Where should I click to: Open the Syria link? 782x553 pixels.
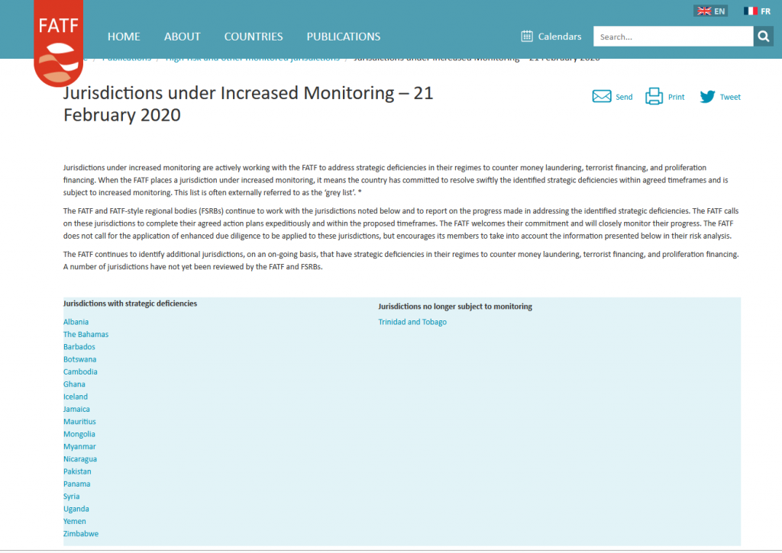(71, 497)
